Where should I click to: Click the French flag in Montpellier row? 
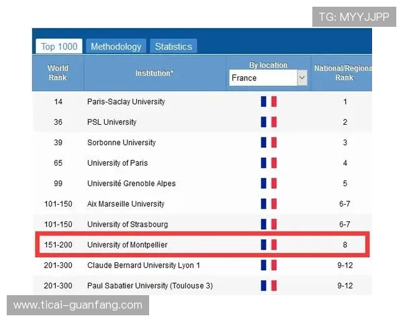269,245
